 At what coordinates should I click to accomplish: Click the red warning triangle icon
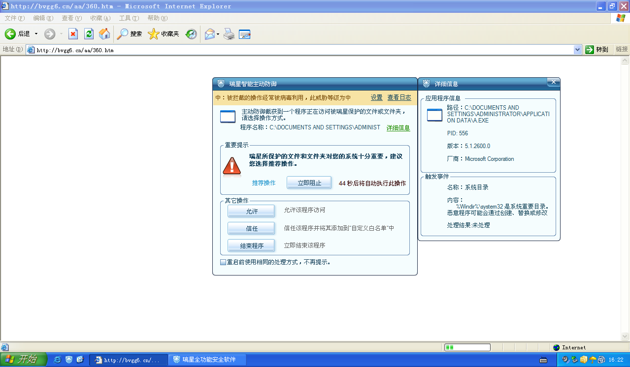232,166
